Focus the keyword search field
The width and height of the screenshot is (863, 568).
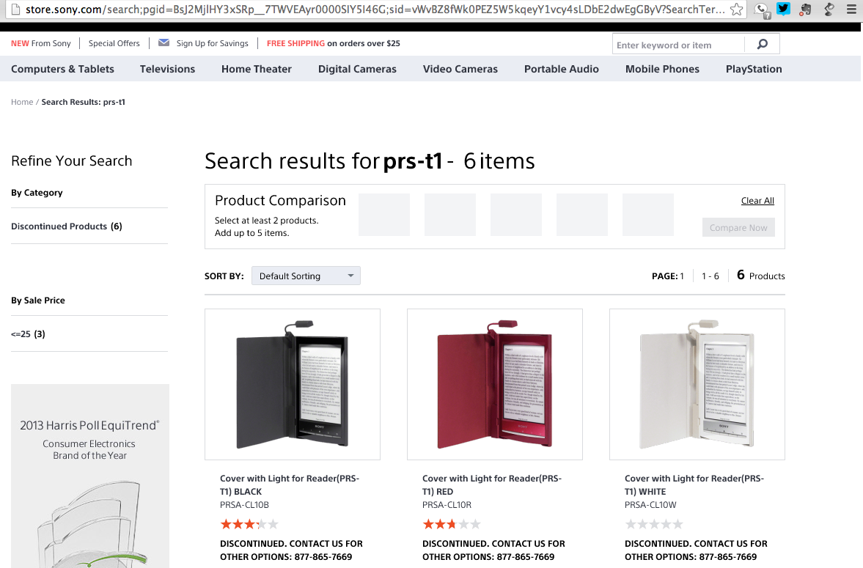678,45
